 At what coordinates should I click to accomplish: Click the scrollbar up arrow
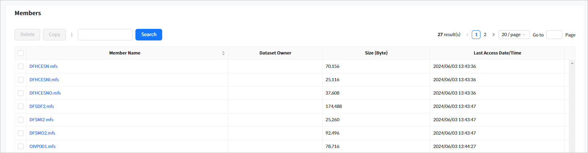(x=572, y=64)
